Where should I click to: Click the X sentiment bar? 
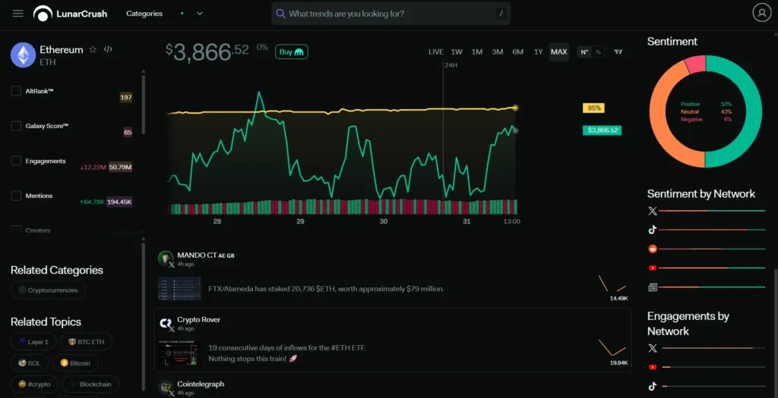coord(712,211)
